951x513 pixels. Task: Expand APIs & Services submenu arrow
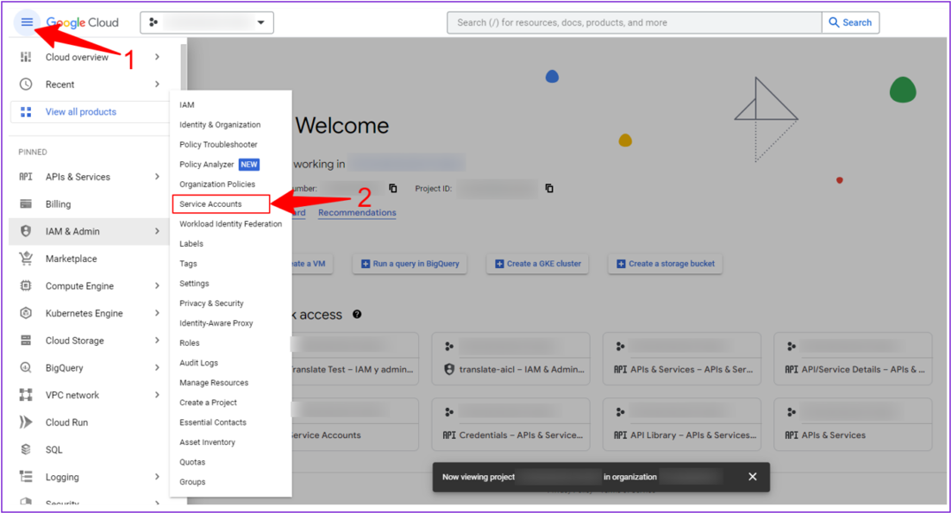[157, 177]
